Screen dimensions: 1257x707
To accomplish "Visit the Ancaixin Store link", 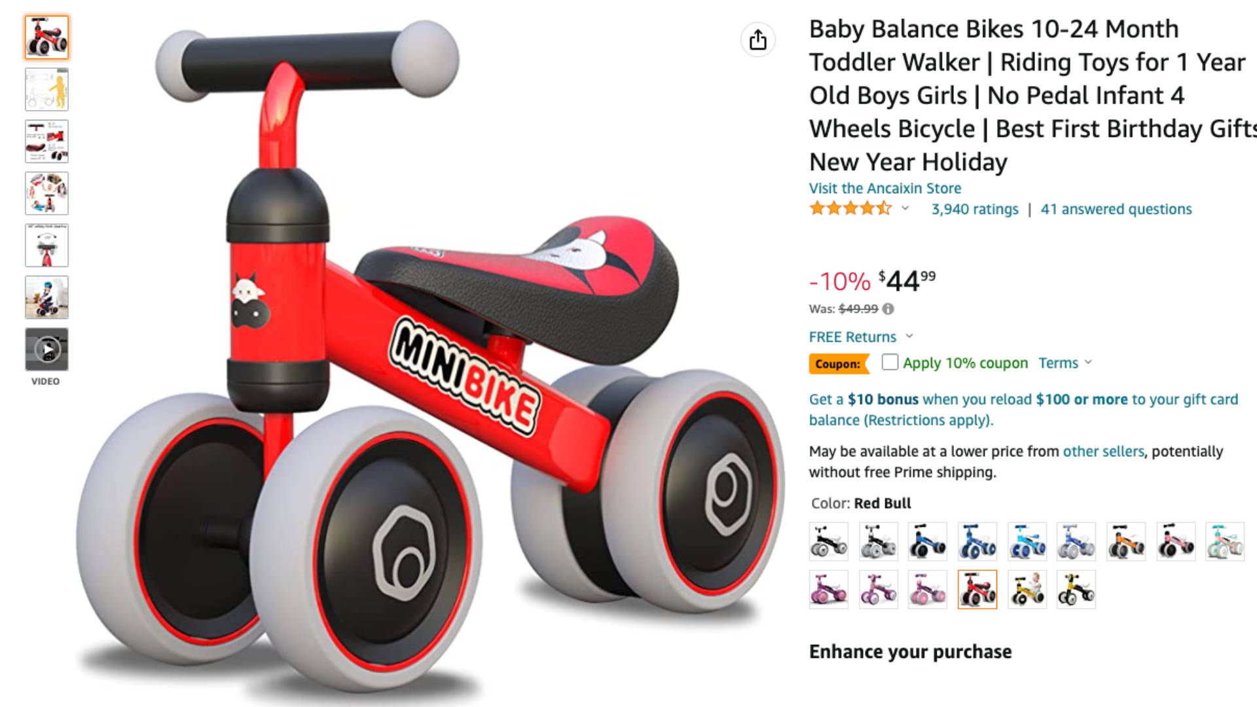I will click(x=885, y=189).
